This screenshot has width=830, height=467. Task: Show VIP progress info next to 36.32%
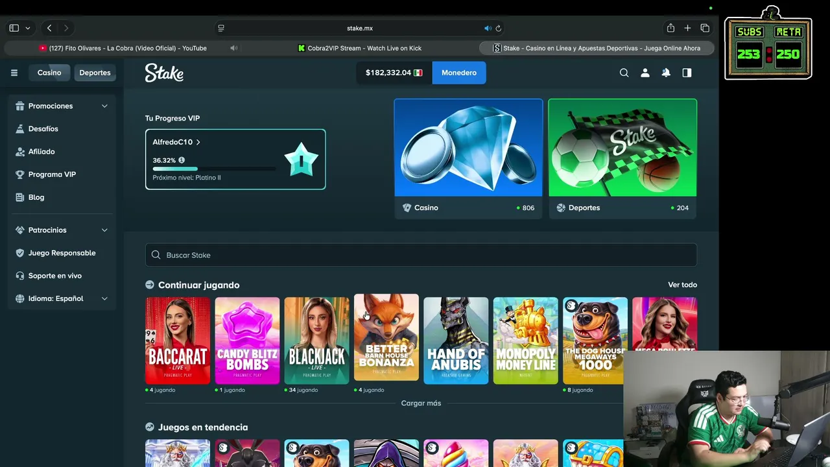[x=182, y=160]
